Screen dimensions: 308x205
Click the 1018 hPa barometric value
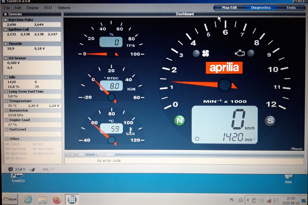coord(15,115)
